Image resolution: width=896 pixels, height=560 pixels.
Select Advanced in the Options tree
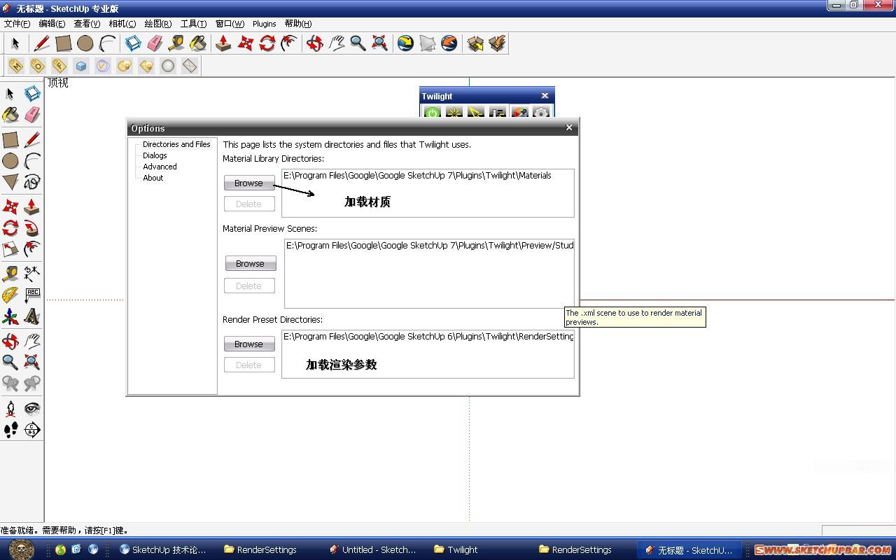click(160, 167)
